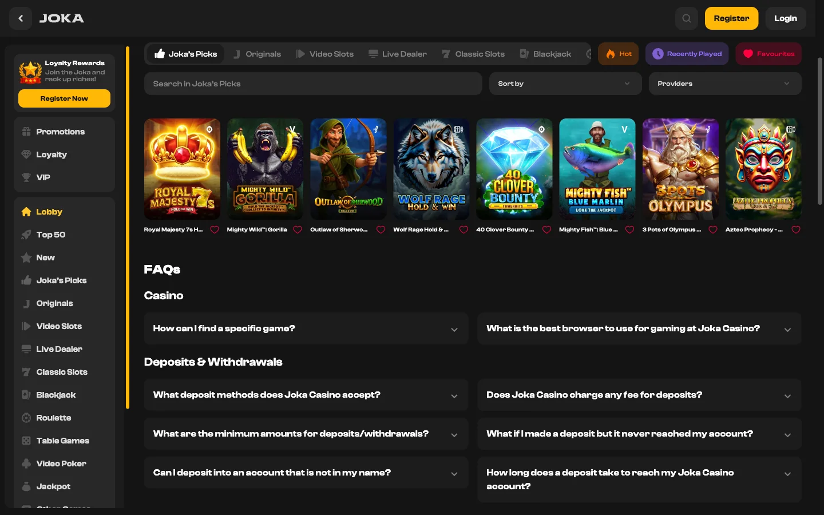The height and width of the screenshot is (515, 824).
Task: Open the Aztec Prophecy game thumbnail
Action: [x=763, y=169]
